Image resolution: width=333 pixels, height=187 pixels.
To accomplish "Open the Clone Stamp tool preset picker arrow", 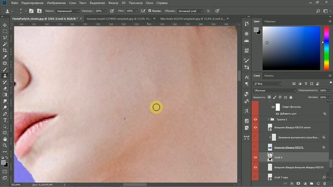I will point(12,11).
